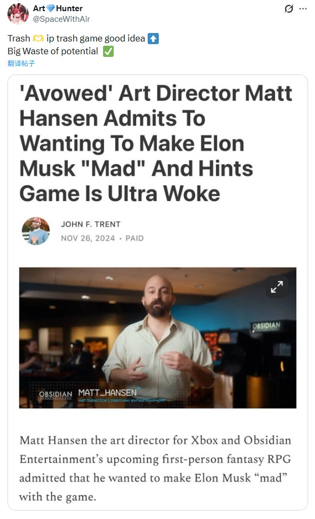Screen dimensions: 315x519
Task: Click the JOHN F. TRENT author name
Action: pos(90,224)
